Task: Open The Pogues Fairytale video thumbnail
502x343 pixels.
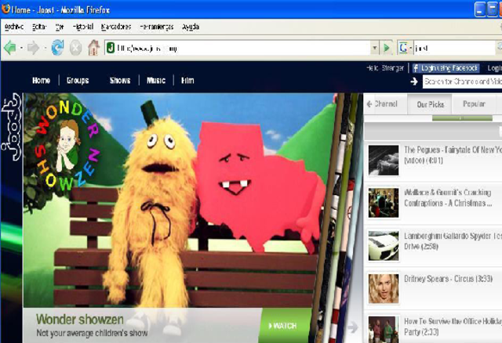Action: (384, 161)
